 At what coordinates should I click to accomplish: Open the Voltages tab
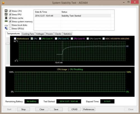coord(40,34)
